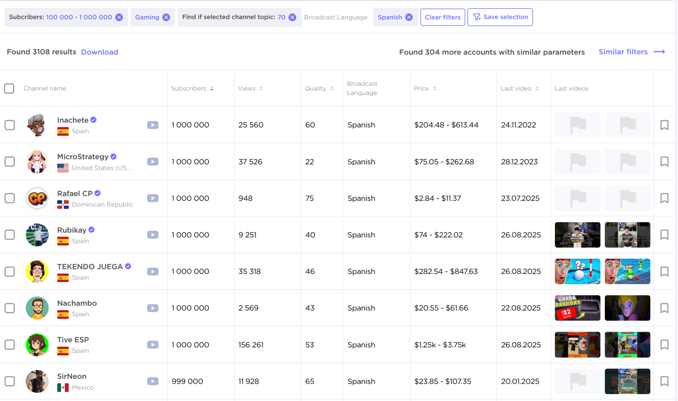The width and height of the screenshot is (678, 401).
Task: Check the MicroStrategy row checkbox
Action: [10, 162]
